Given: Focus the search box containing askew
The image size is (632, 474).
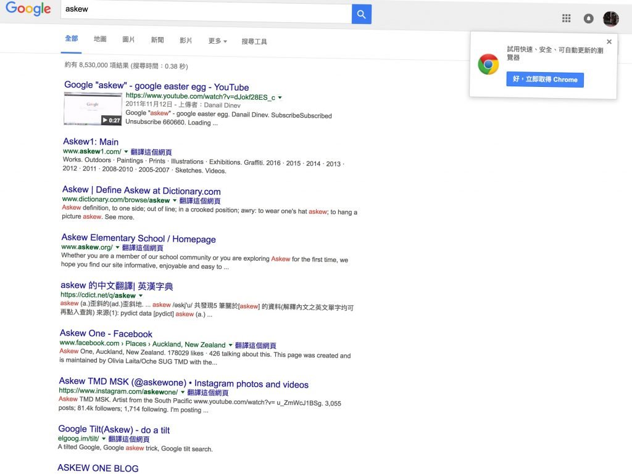Looking at the screenshot, I should click(206, 10).
